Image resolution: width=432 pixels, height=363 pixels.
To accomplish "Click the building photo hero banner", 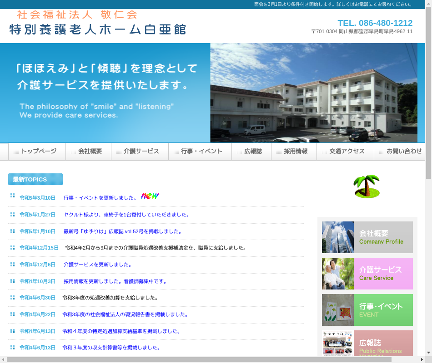I will click(313, 93).
